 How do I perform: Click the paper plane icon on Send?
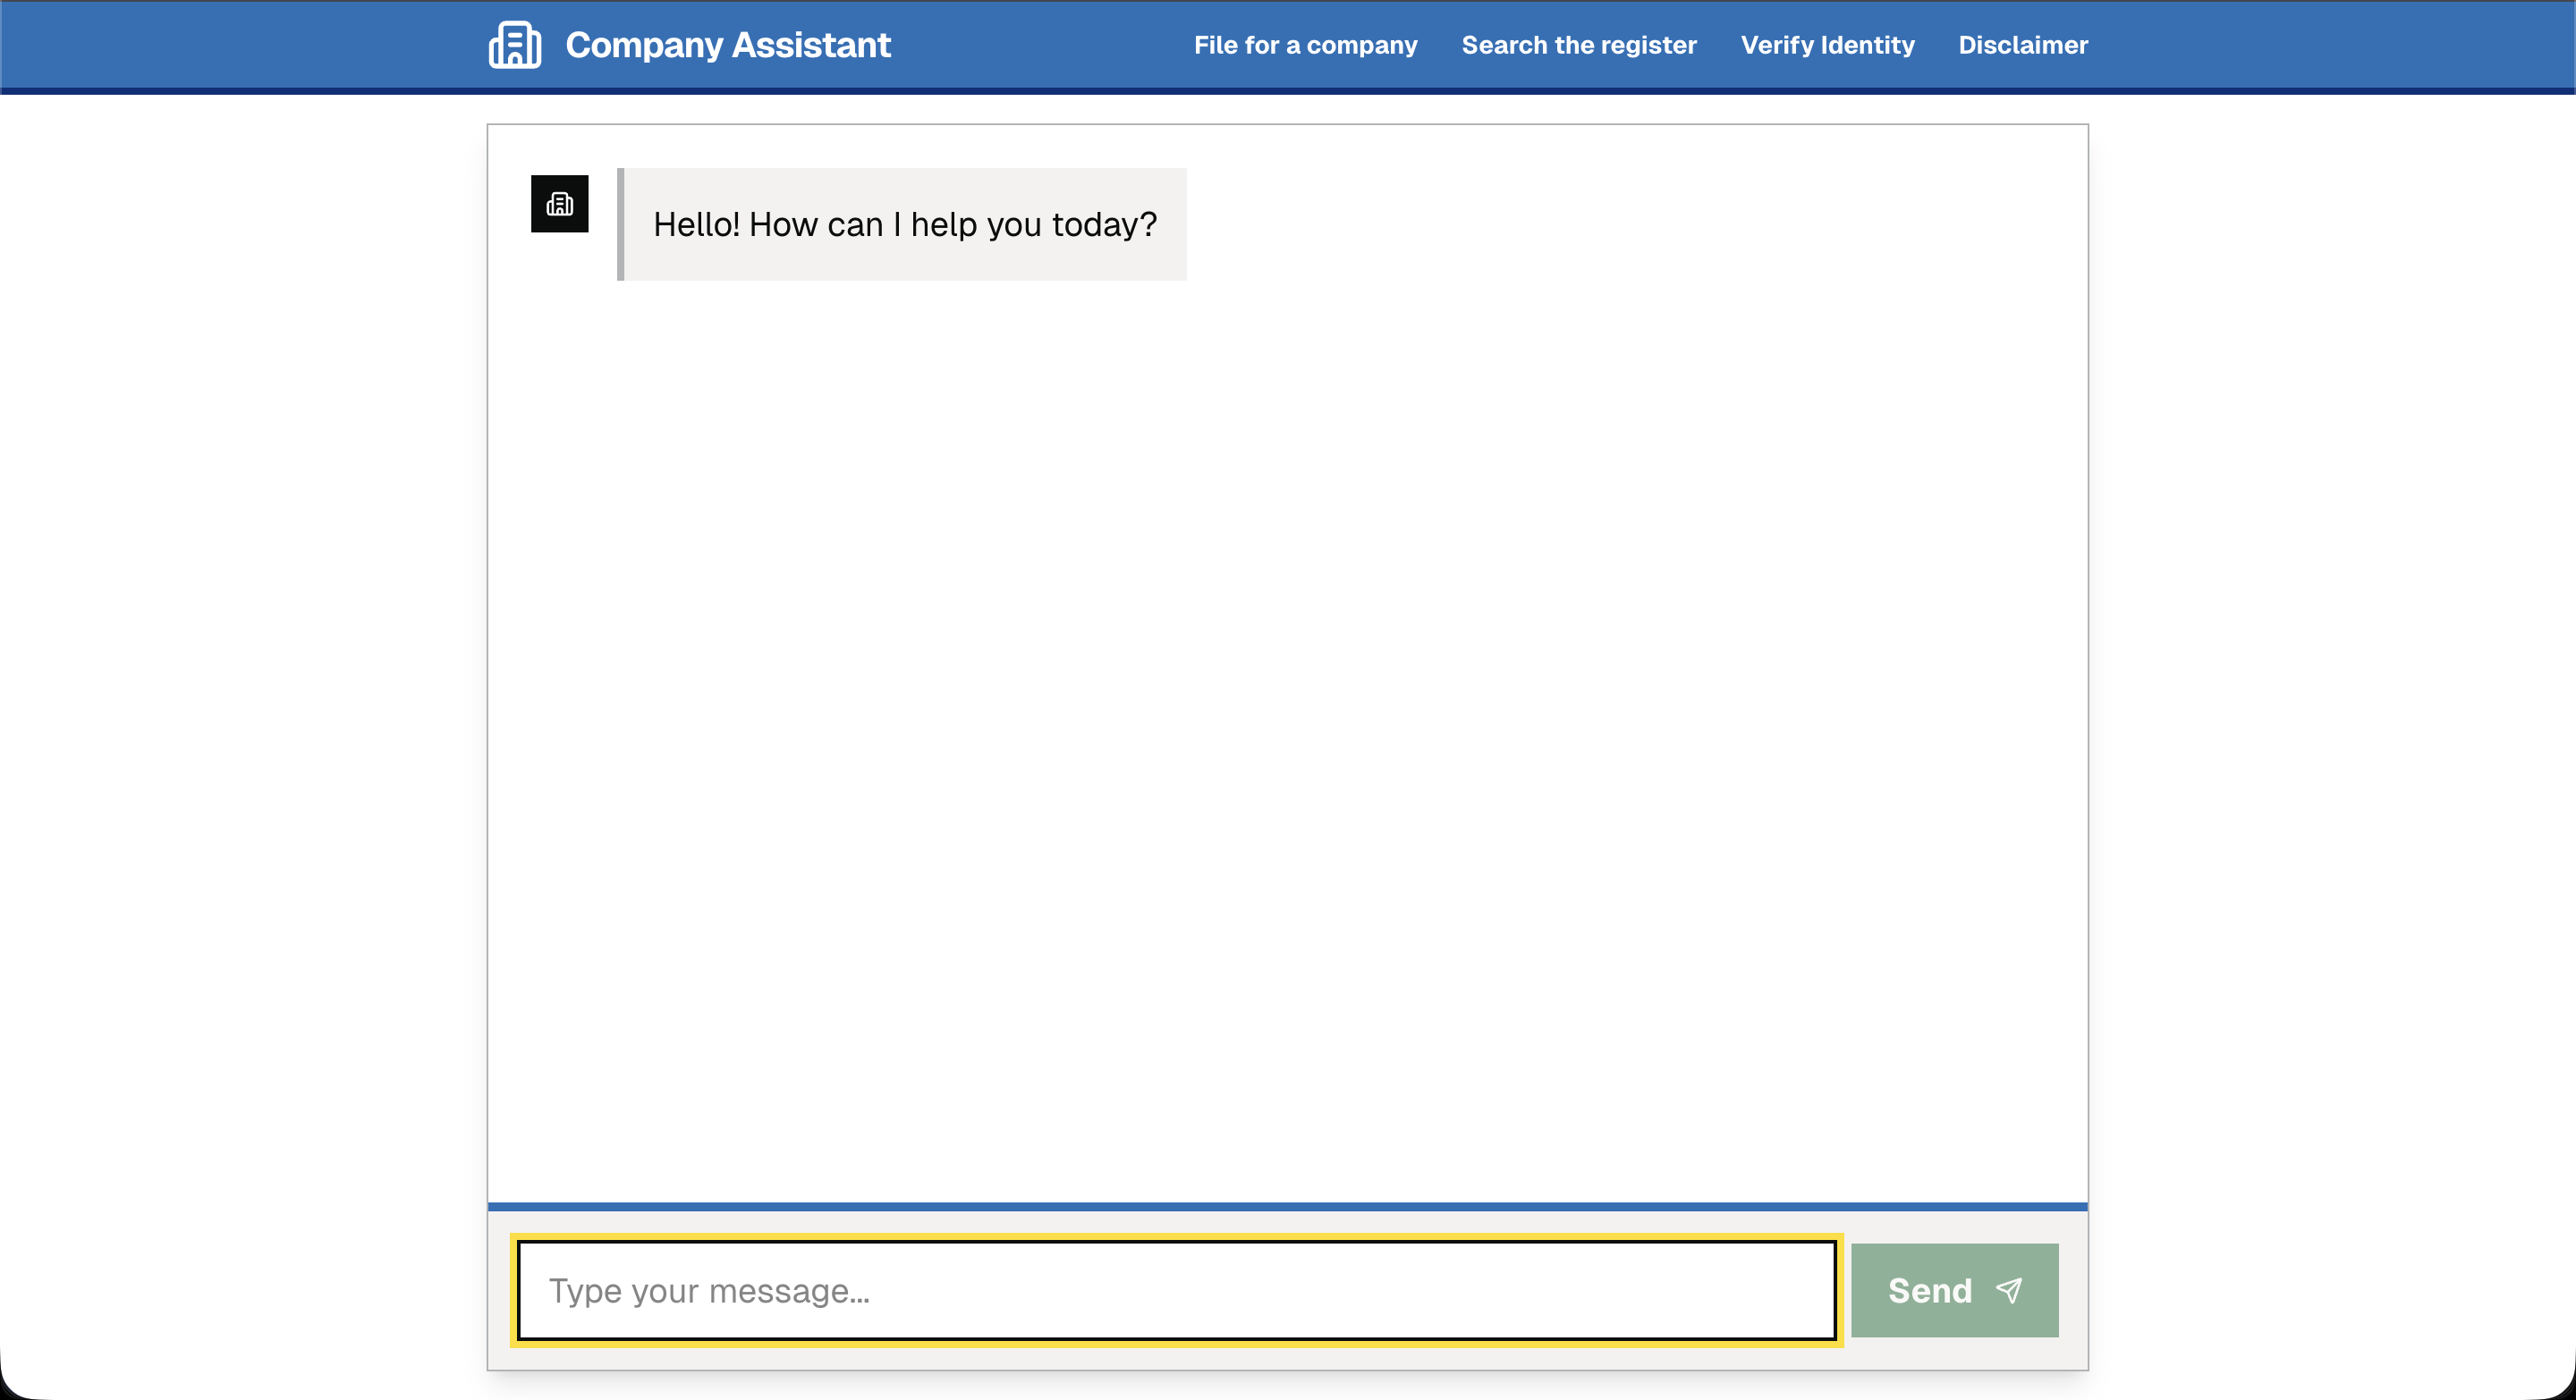pyautogui.click(x=2008, y=1290)
